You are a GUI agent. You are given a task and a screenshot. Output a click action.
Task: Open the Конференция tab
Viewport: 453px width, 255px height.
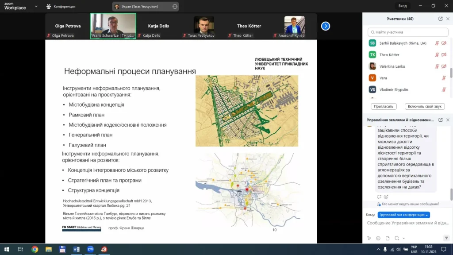(61, 6)
